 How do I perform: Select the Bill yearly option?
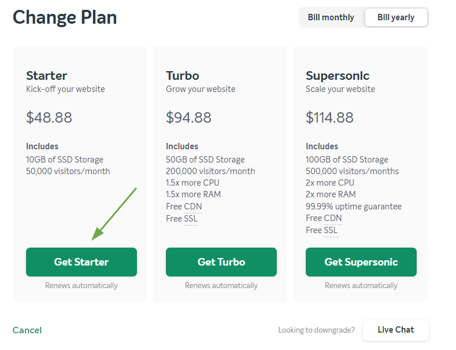(x=396, y=17)
